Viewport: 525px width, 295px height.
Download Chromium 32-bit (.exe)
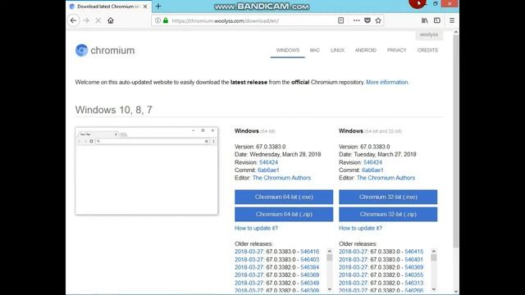pyautogui.click(x=388, y=197)
